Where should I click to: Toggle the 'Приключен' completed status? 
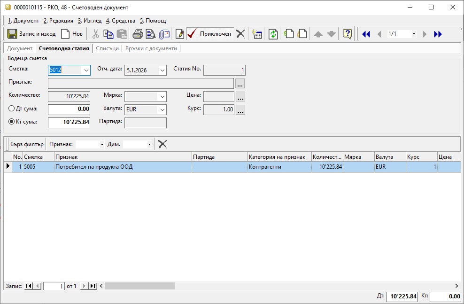[x=209, y=34]
